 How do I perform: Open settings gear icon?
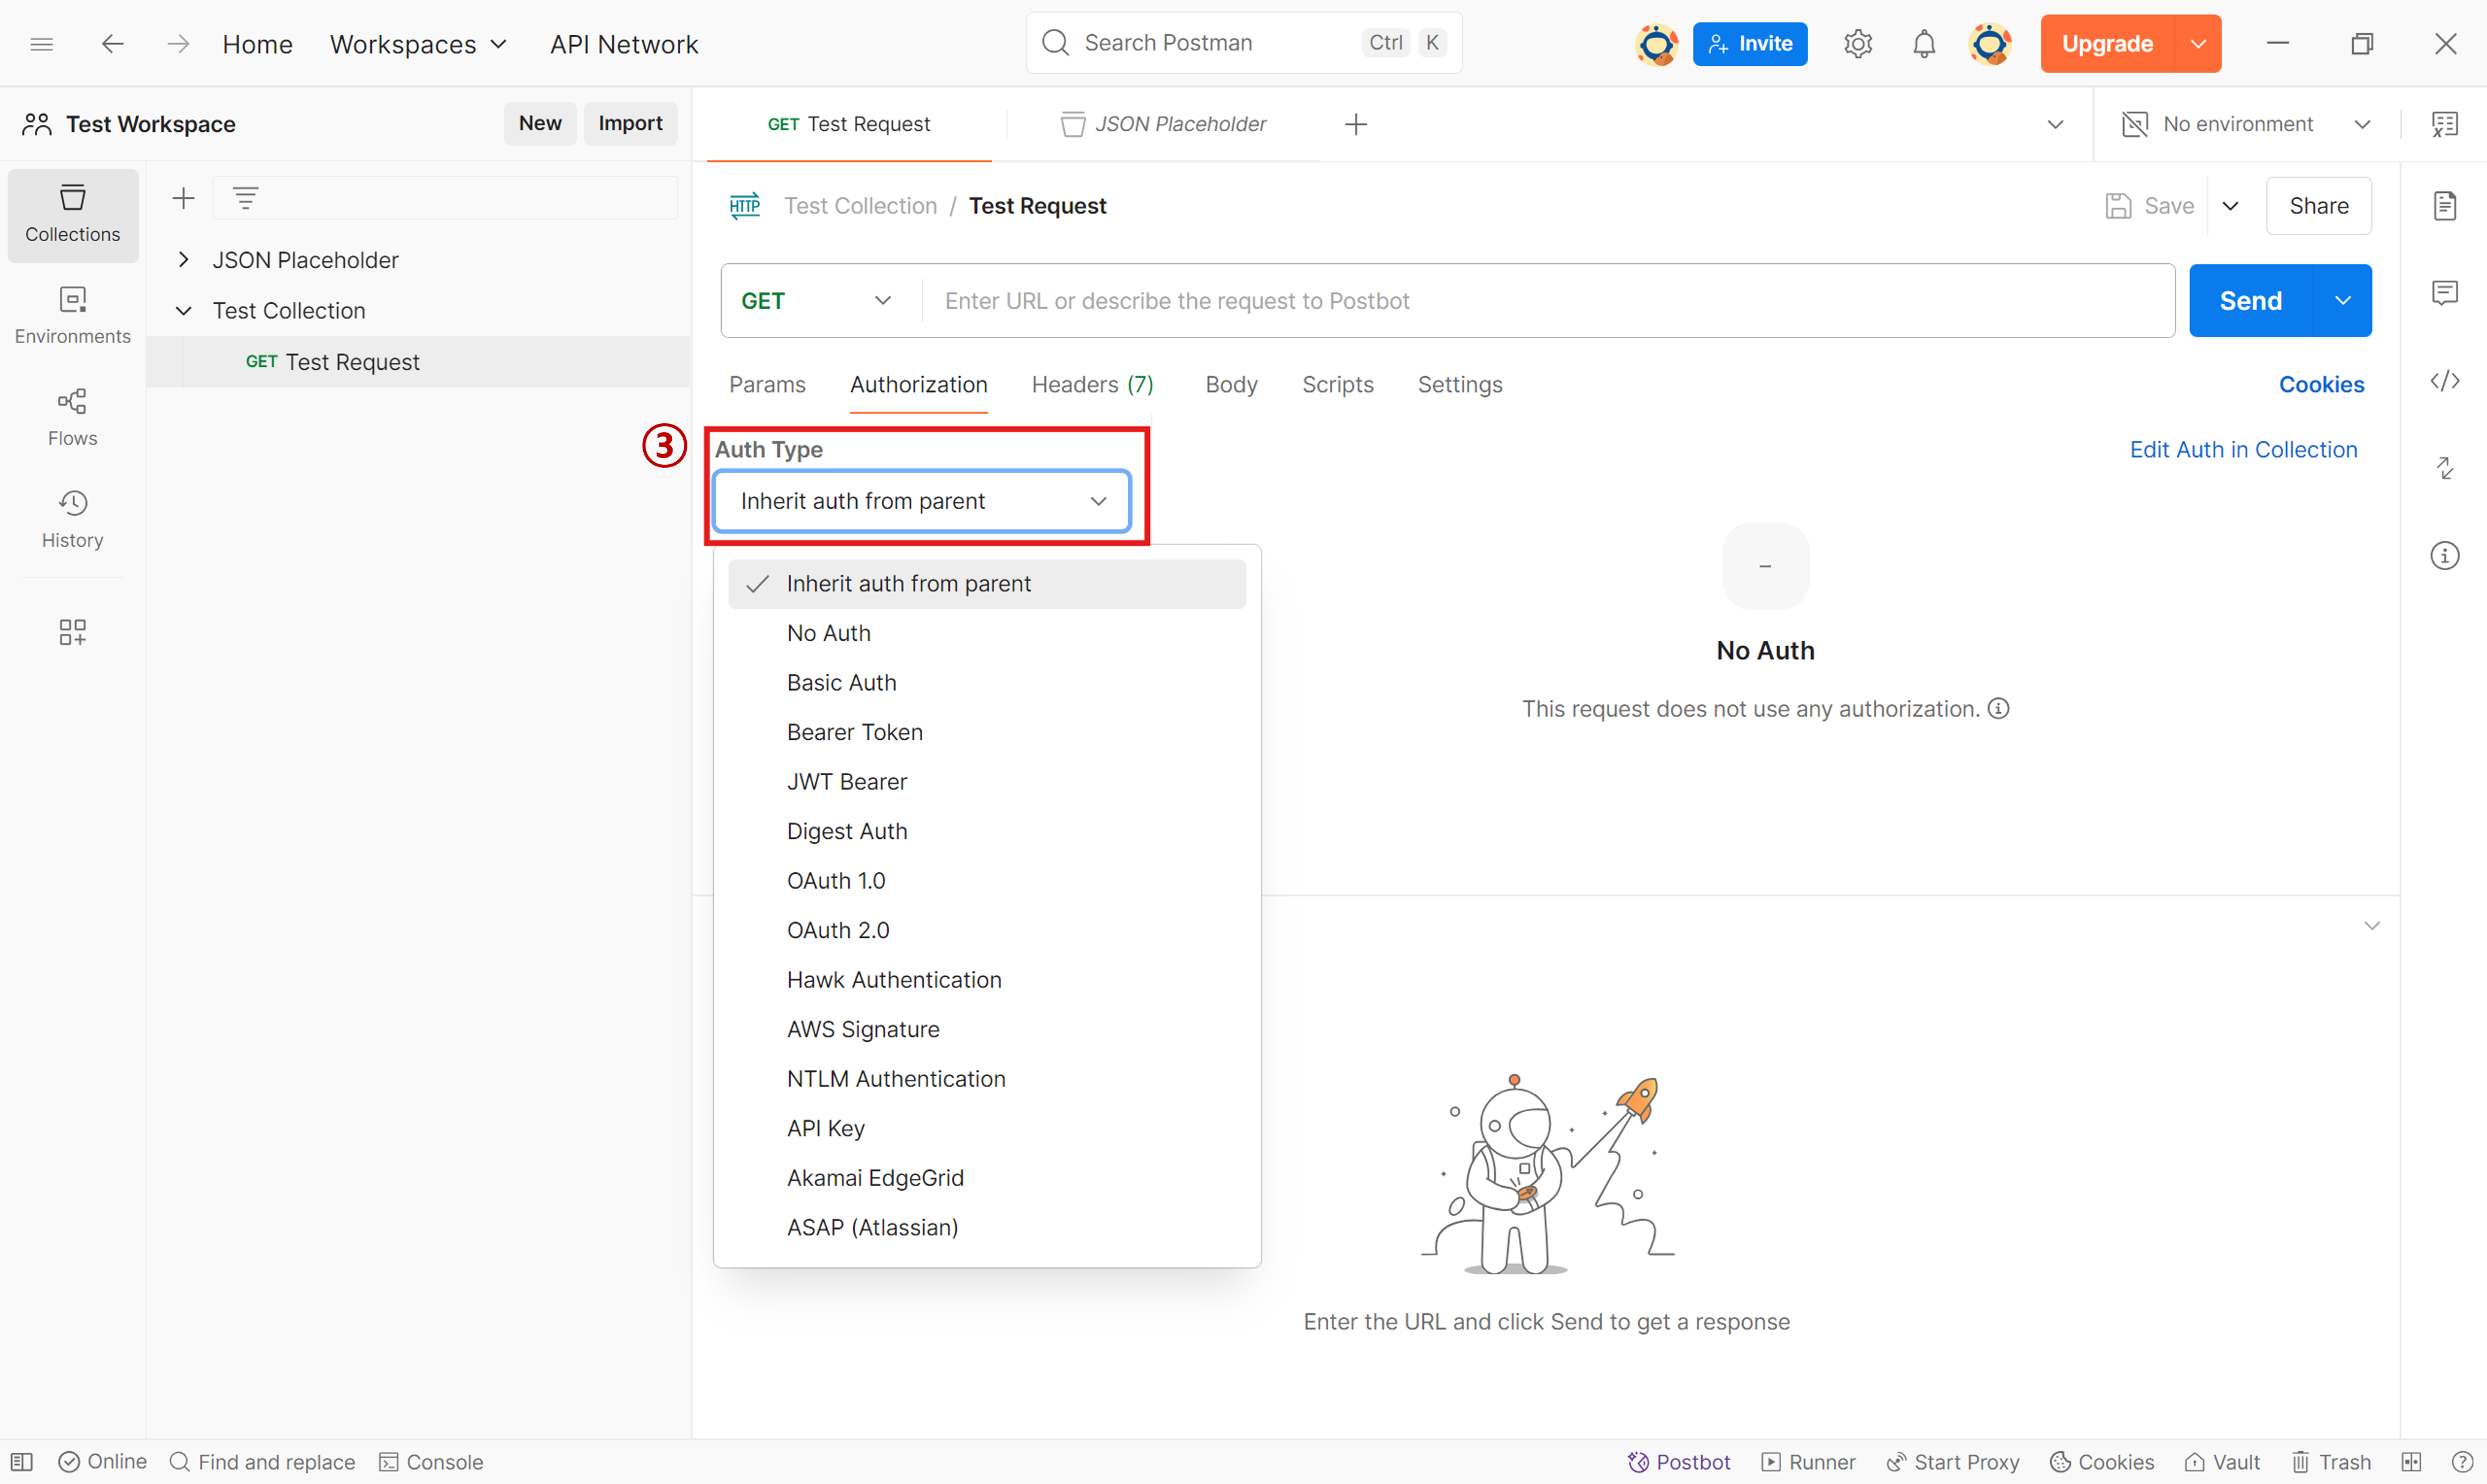click(1858, 43)
